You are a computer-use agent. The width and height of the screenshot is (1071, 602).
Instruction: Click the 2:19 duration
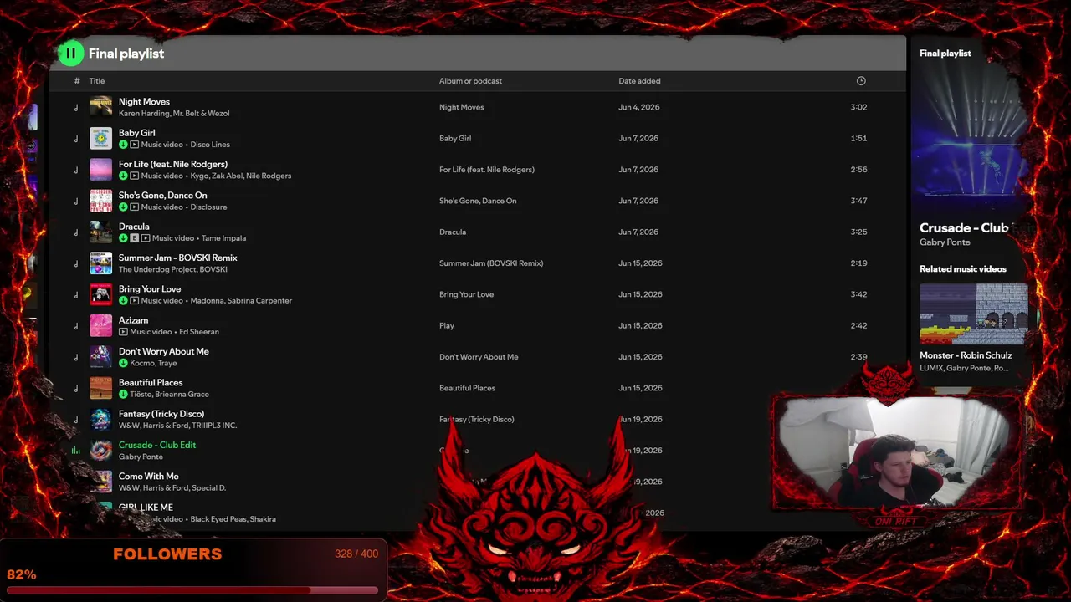point(858,263)
